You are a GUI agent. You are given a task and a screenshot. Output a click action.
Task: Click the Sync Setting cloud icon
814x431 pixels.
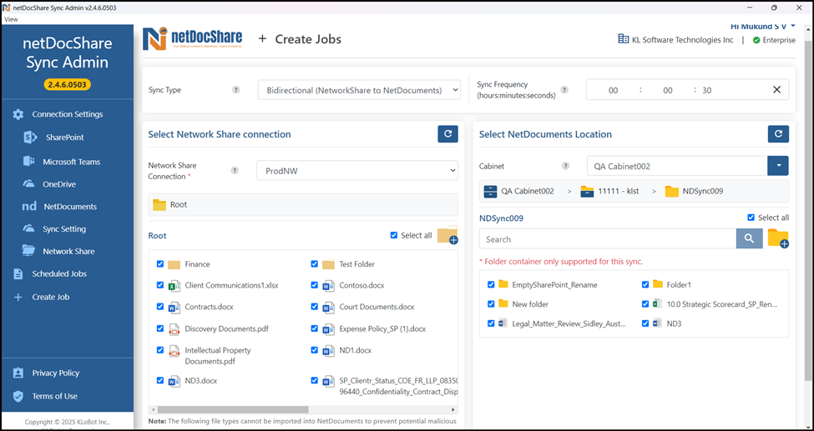point(28,228)
